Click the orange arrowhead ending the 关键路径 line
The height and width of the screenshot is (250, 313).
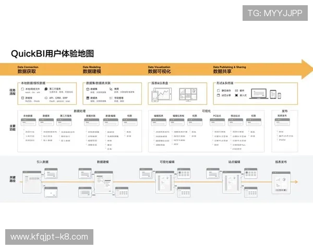point(296,182)
